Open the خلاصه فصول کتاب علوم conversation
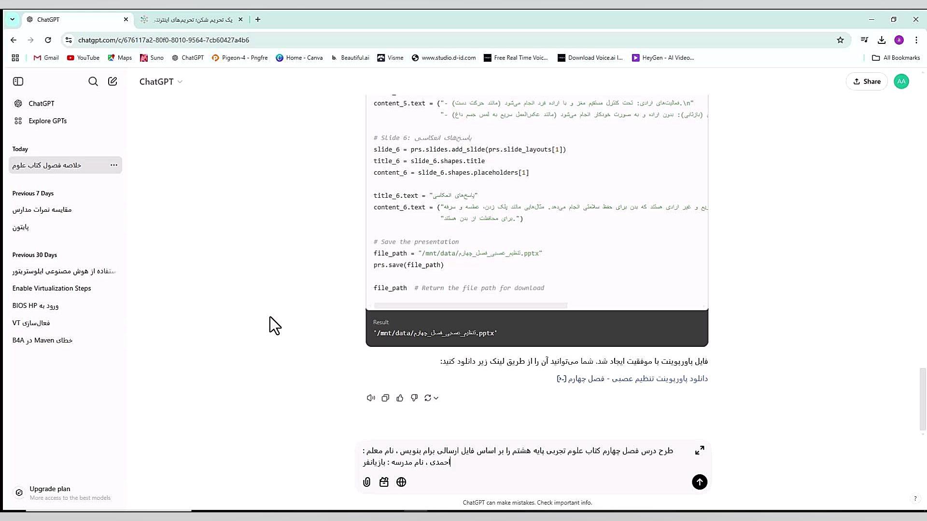Viewport: 927px width, 521px height. point(47,165)
